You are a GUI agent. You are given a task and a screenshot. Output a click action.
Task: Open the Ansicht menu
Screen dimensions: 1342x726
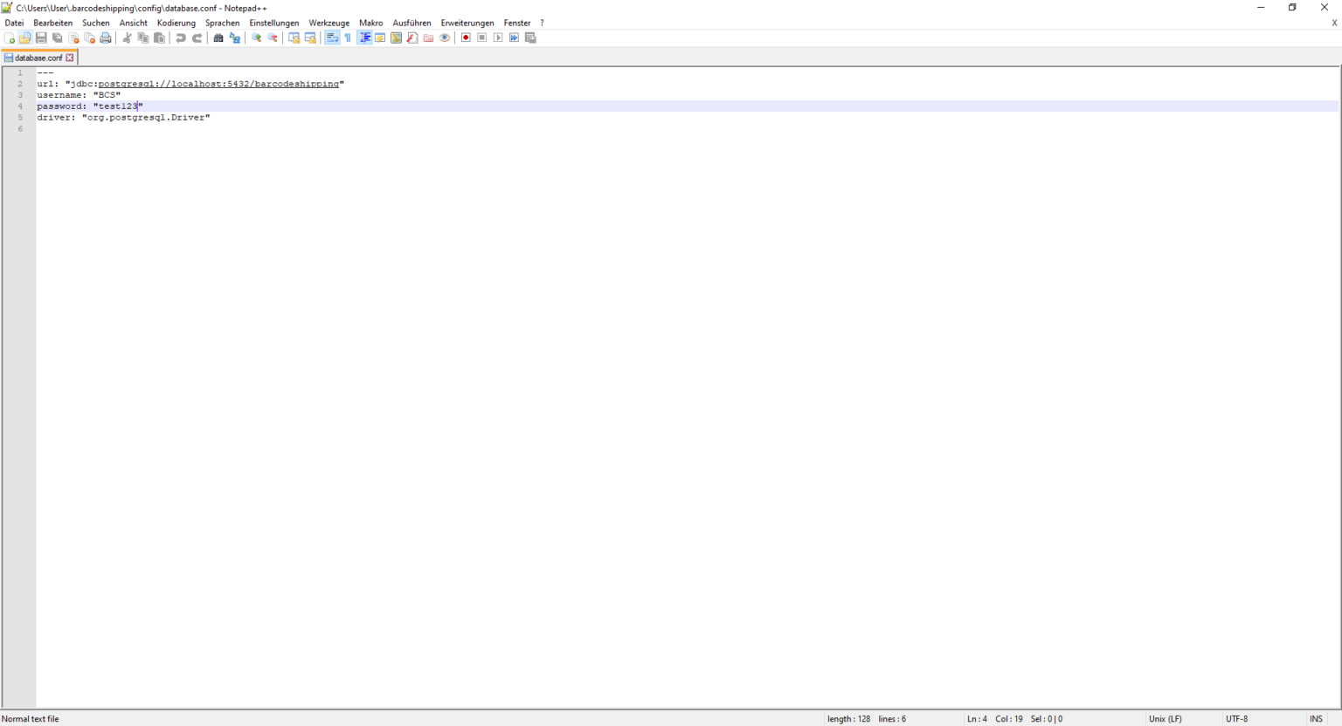point(134,23)
